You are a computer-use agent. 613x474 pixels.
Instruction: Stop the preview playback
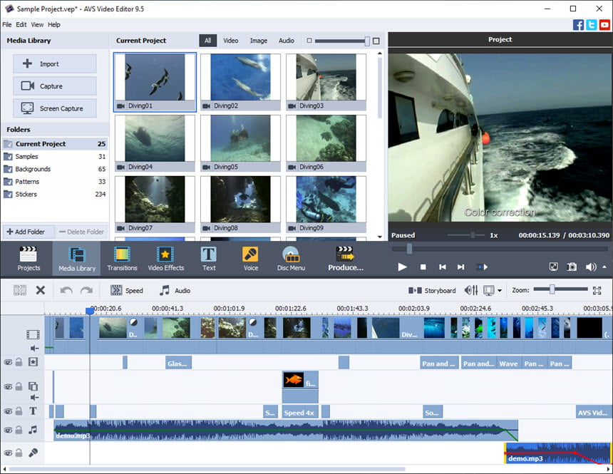[x=423, y=267]
